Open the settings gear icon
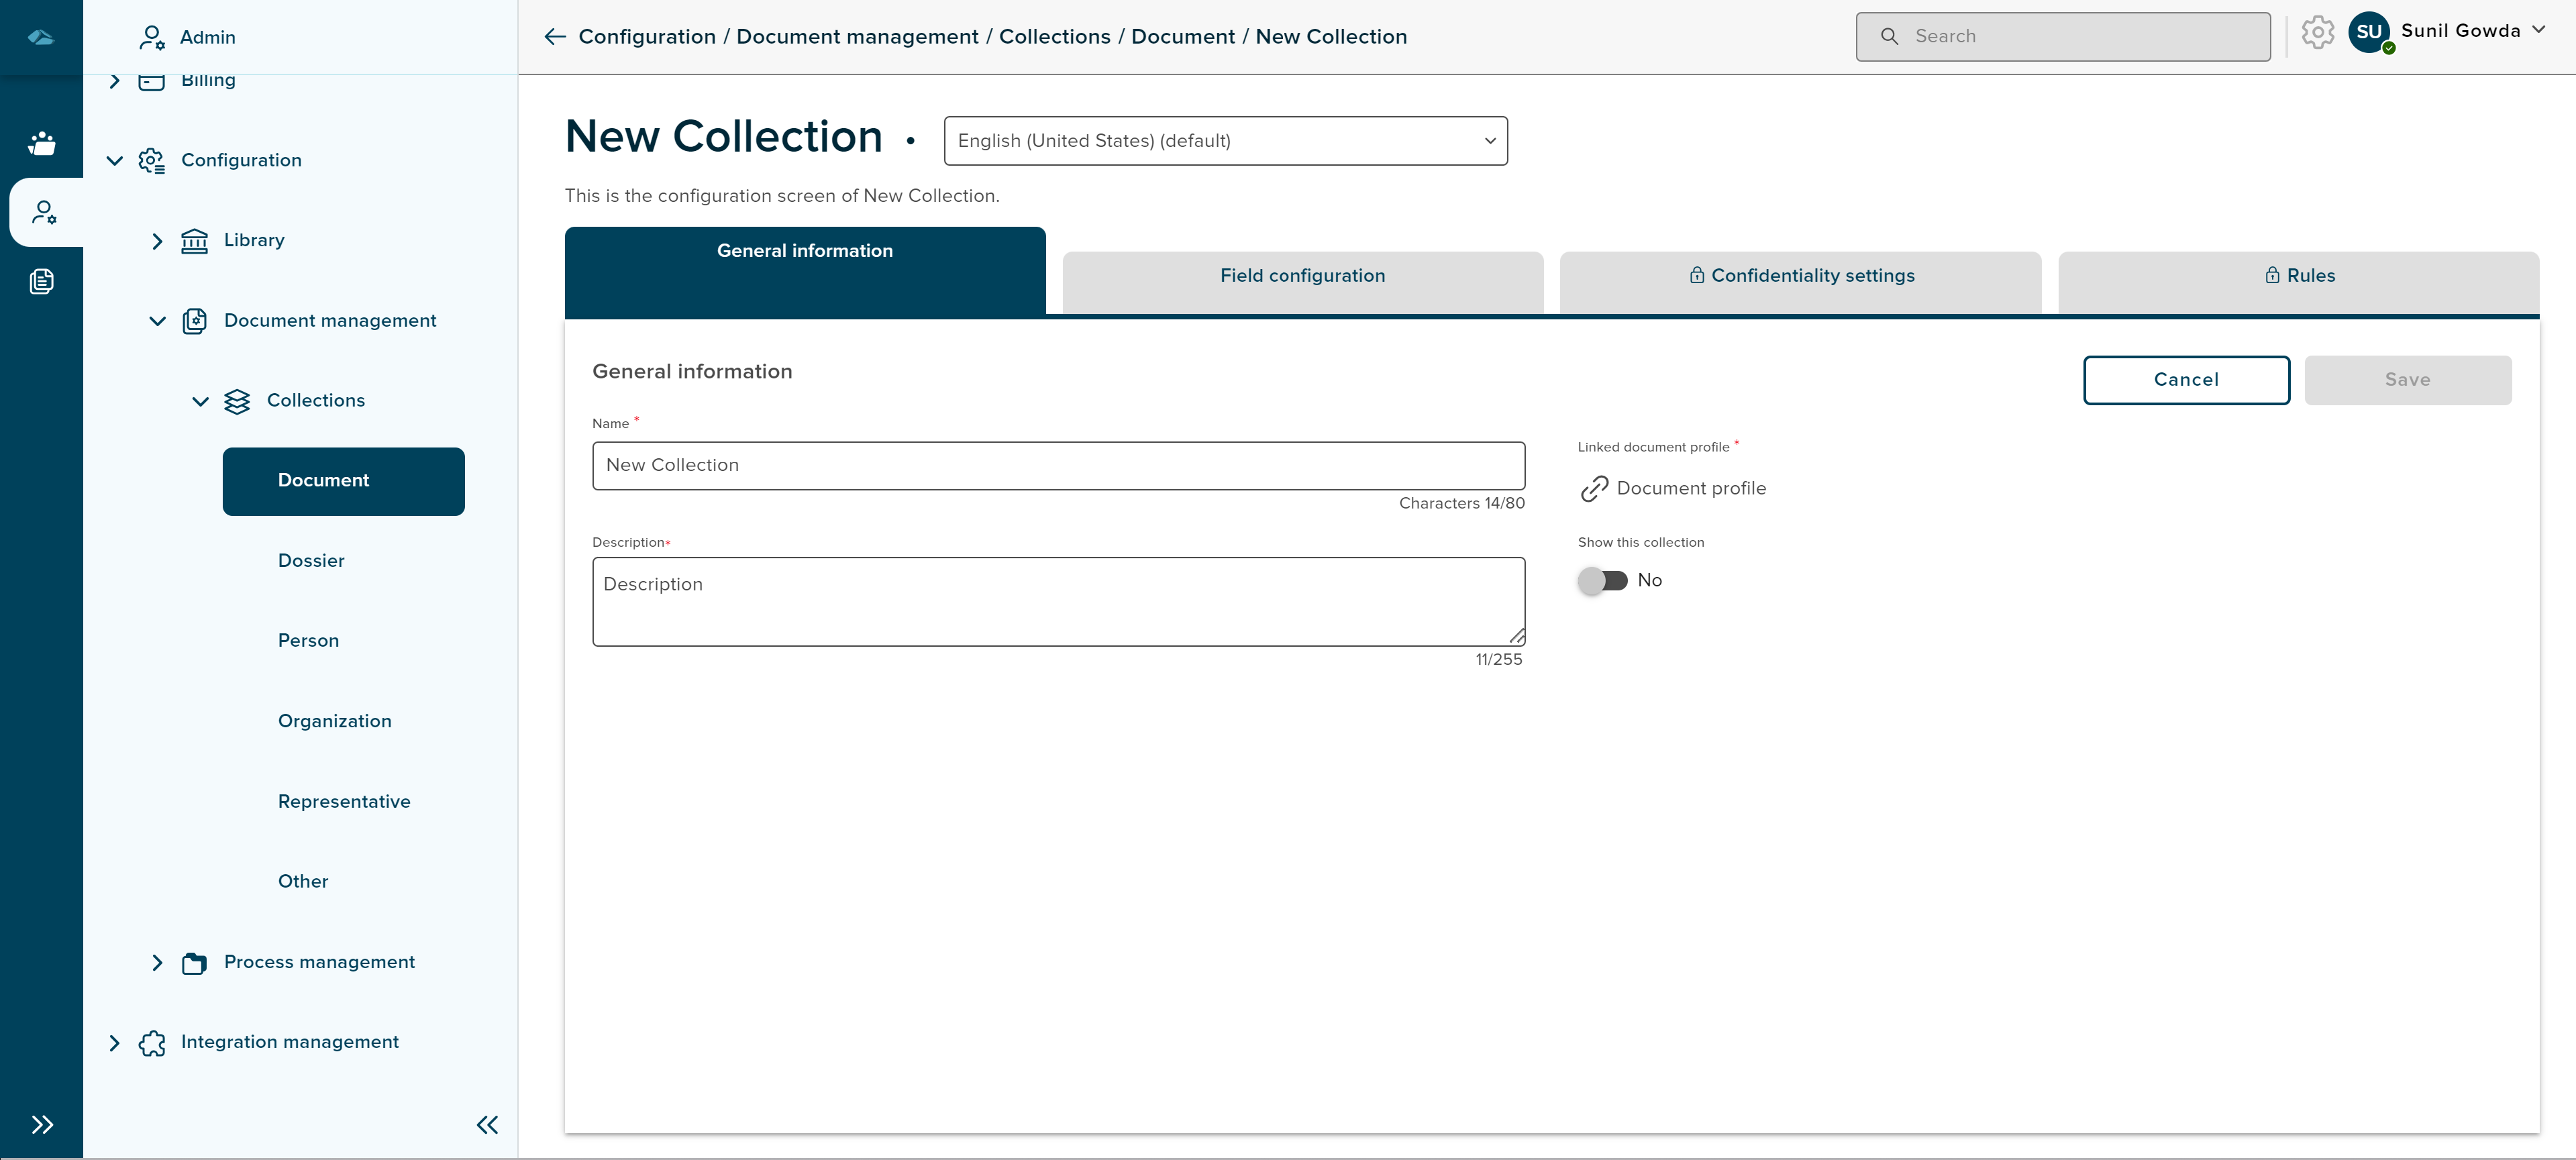 (2317, 33)
